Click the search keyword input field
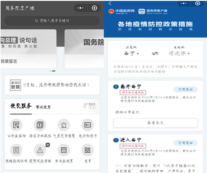Image resolution: width=207 pixels, height=173 pixels. [x=52, y=21]
